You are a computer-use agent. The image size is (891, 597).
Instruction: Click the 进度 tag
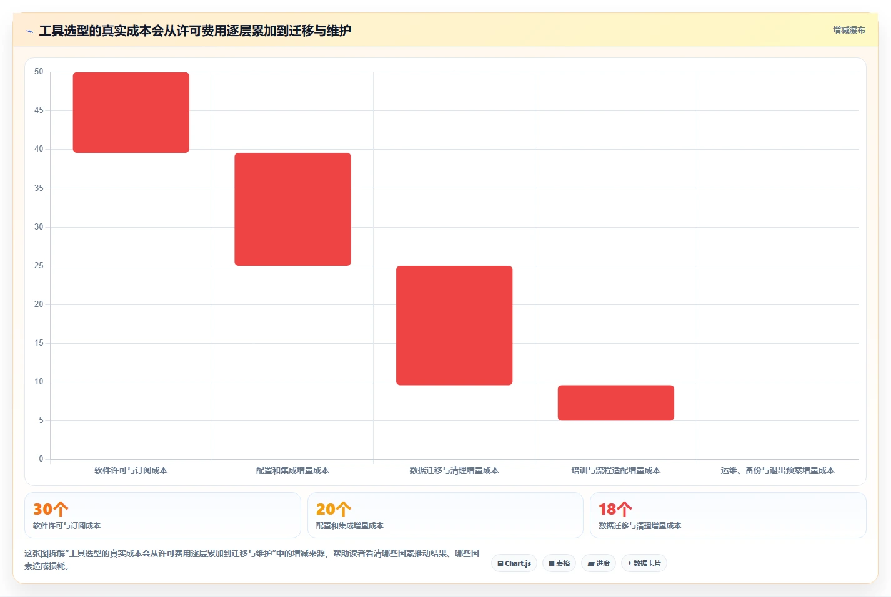[x=599, y=563]
